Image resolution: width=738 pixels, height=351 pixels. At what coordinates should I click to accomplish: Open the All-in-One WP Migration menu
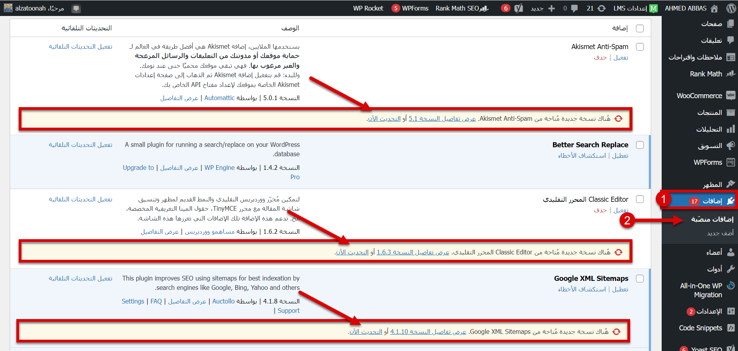pyautogui.click(x=701, y=290)
